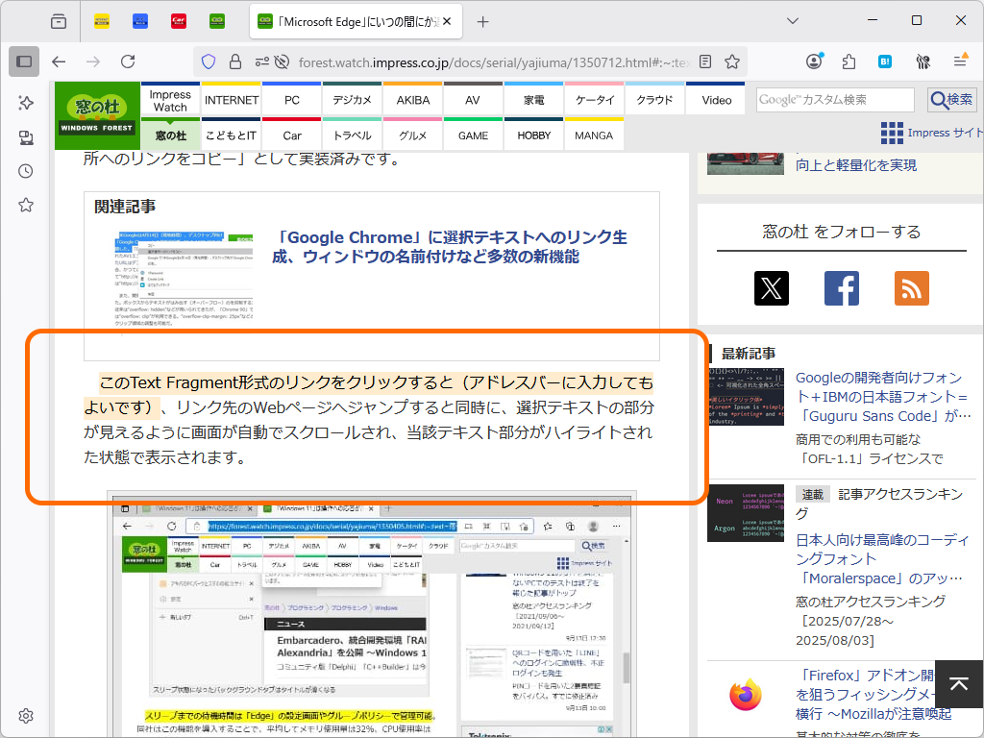Open the hamburger application menu
This screenshot has height=738, width=984.
click(x=960, y=60)
